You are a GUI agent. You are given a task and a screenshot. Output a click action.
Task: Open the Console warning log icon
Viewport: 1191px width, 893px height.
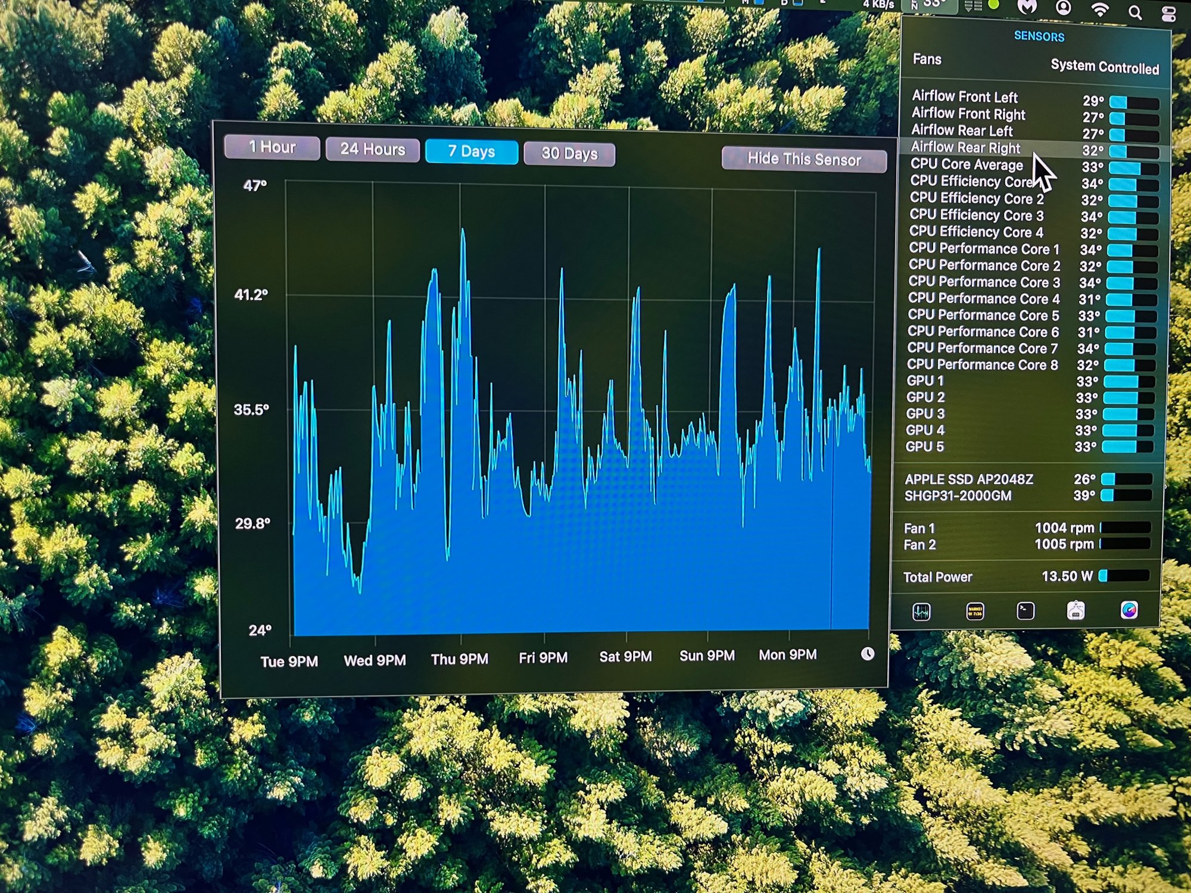coord(975,611)
